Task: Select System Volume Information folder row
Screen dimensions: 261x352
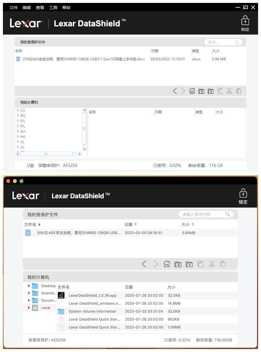Action: [x=147, y=311]
